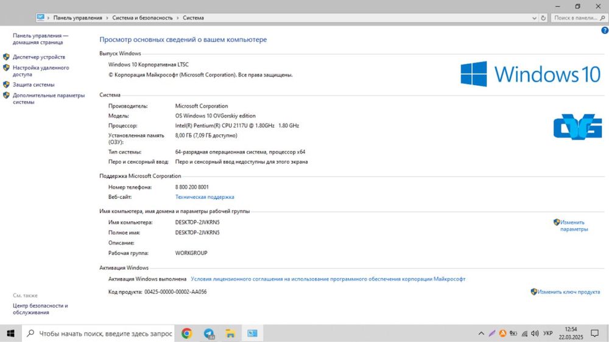Open Техническая поддержка website link
Screen dimensions: 609x342
point(205,197)
